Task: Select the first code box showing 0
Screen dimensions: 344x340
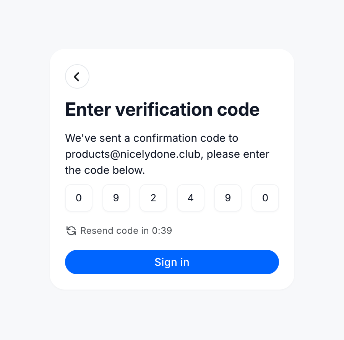Action: click(x=79, y=198)
